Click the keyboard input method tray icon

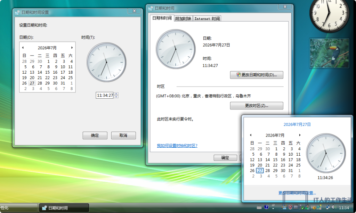[259, 207]
